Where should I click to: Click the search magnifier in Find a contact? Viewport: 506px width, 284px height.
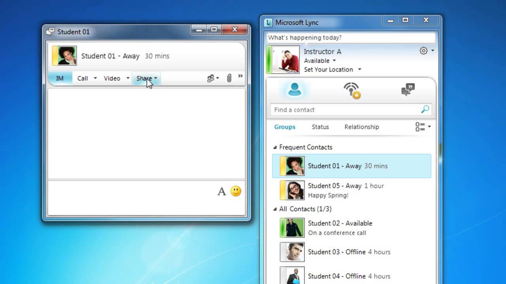click(x=425, y=109)
